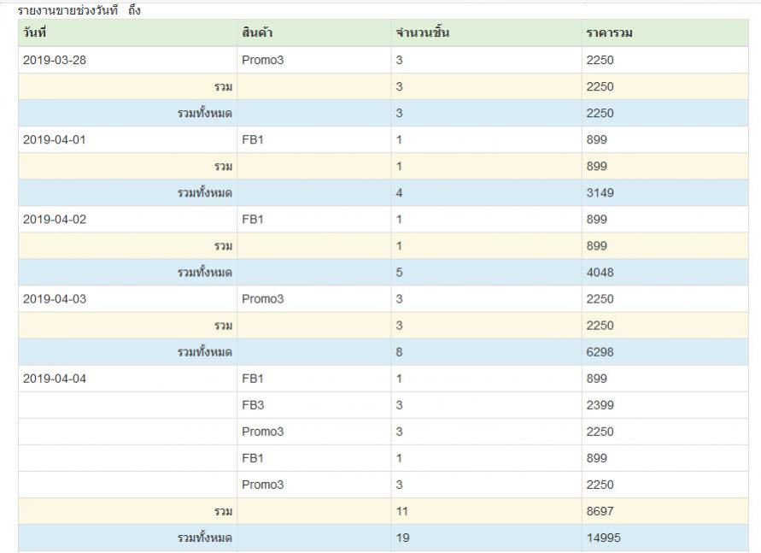Viewport: 761px width, 553px height.
Task: Select the จำนวนชิ้น column header
Action: [x=422, y=33]
